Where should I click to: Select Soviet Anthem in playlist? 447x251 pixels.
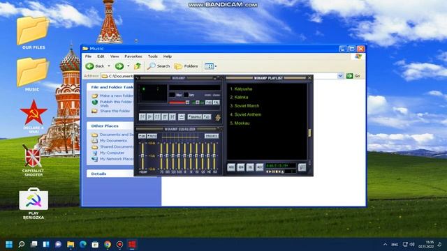click(x=246, y=114)
